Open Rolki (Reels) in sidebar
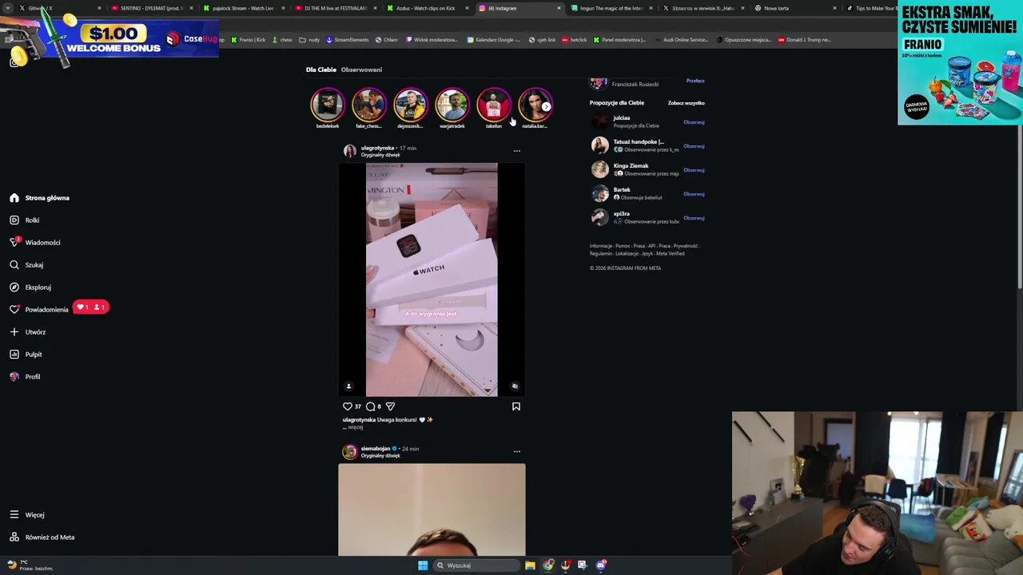Screen dimensions: 1023x575 24,220
